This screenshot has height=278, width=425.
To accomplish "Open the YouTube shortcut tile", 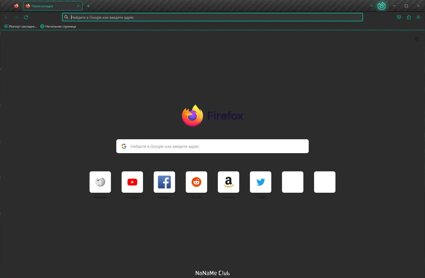I will tap(132, 182).
